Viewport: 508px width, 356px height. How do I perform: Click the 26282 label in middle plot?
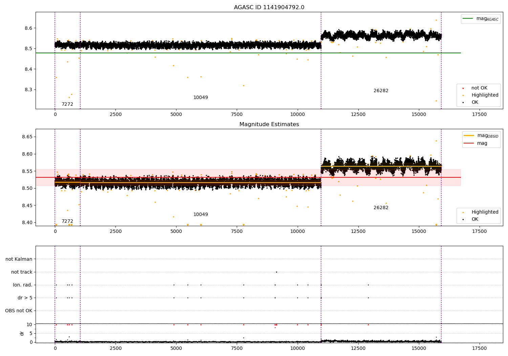[381, 208]
